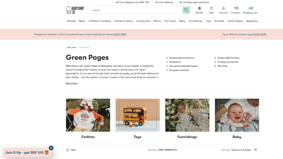Open the Toys menu item
283x159 pixels.
tap(208, 21)
